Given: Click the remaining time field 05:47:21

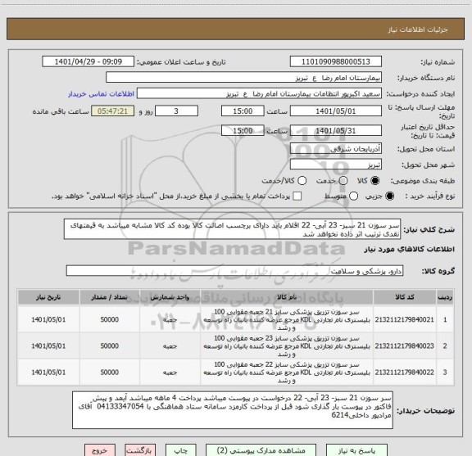Looking at the screenshot, I should tap(112, 111).
